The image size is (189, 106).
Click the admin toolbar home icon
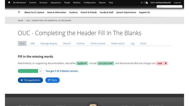pos(9,2)
